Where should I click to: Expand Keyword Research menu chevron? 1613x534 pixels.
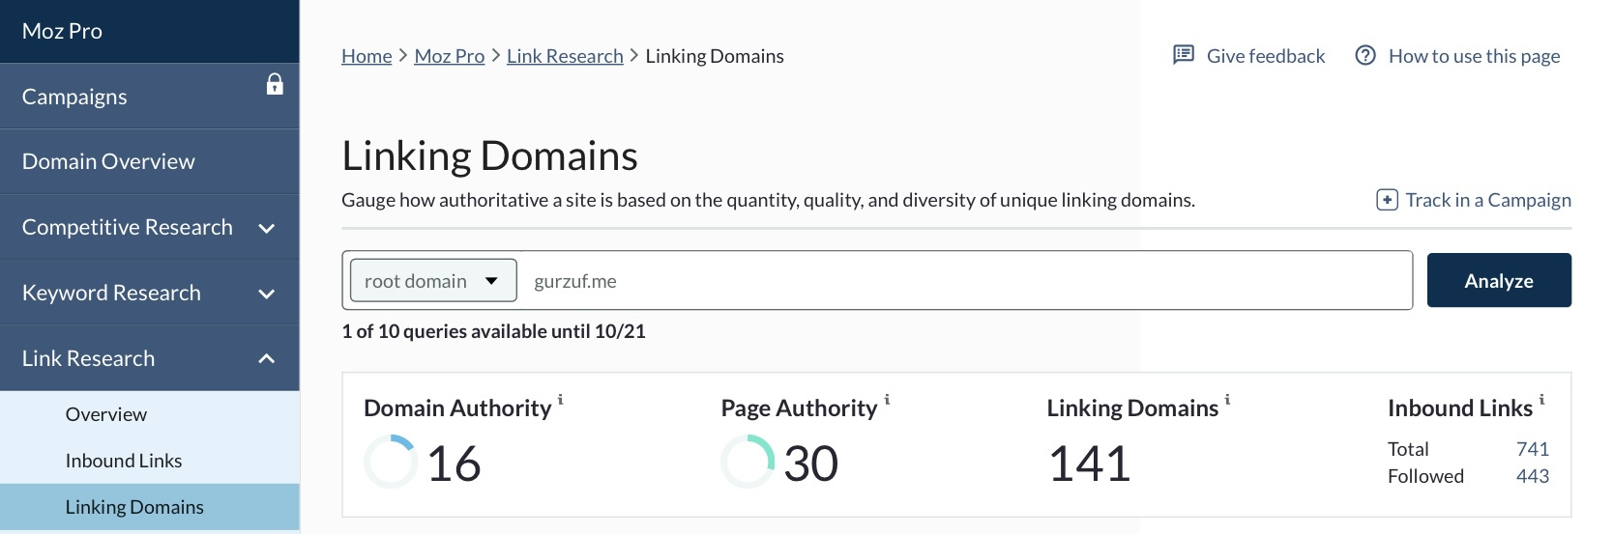(x=267, y=294)
